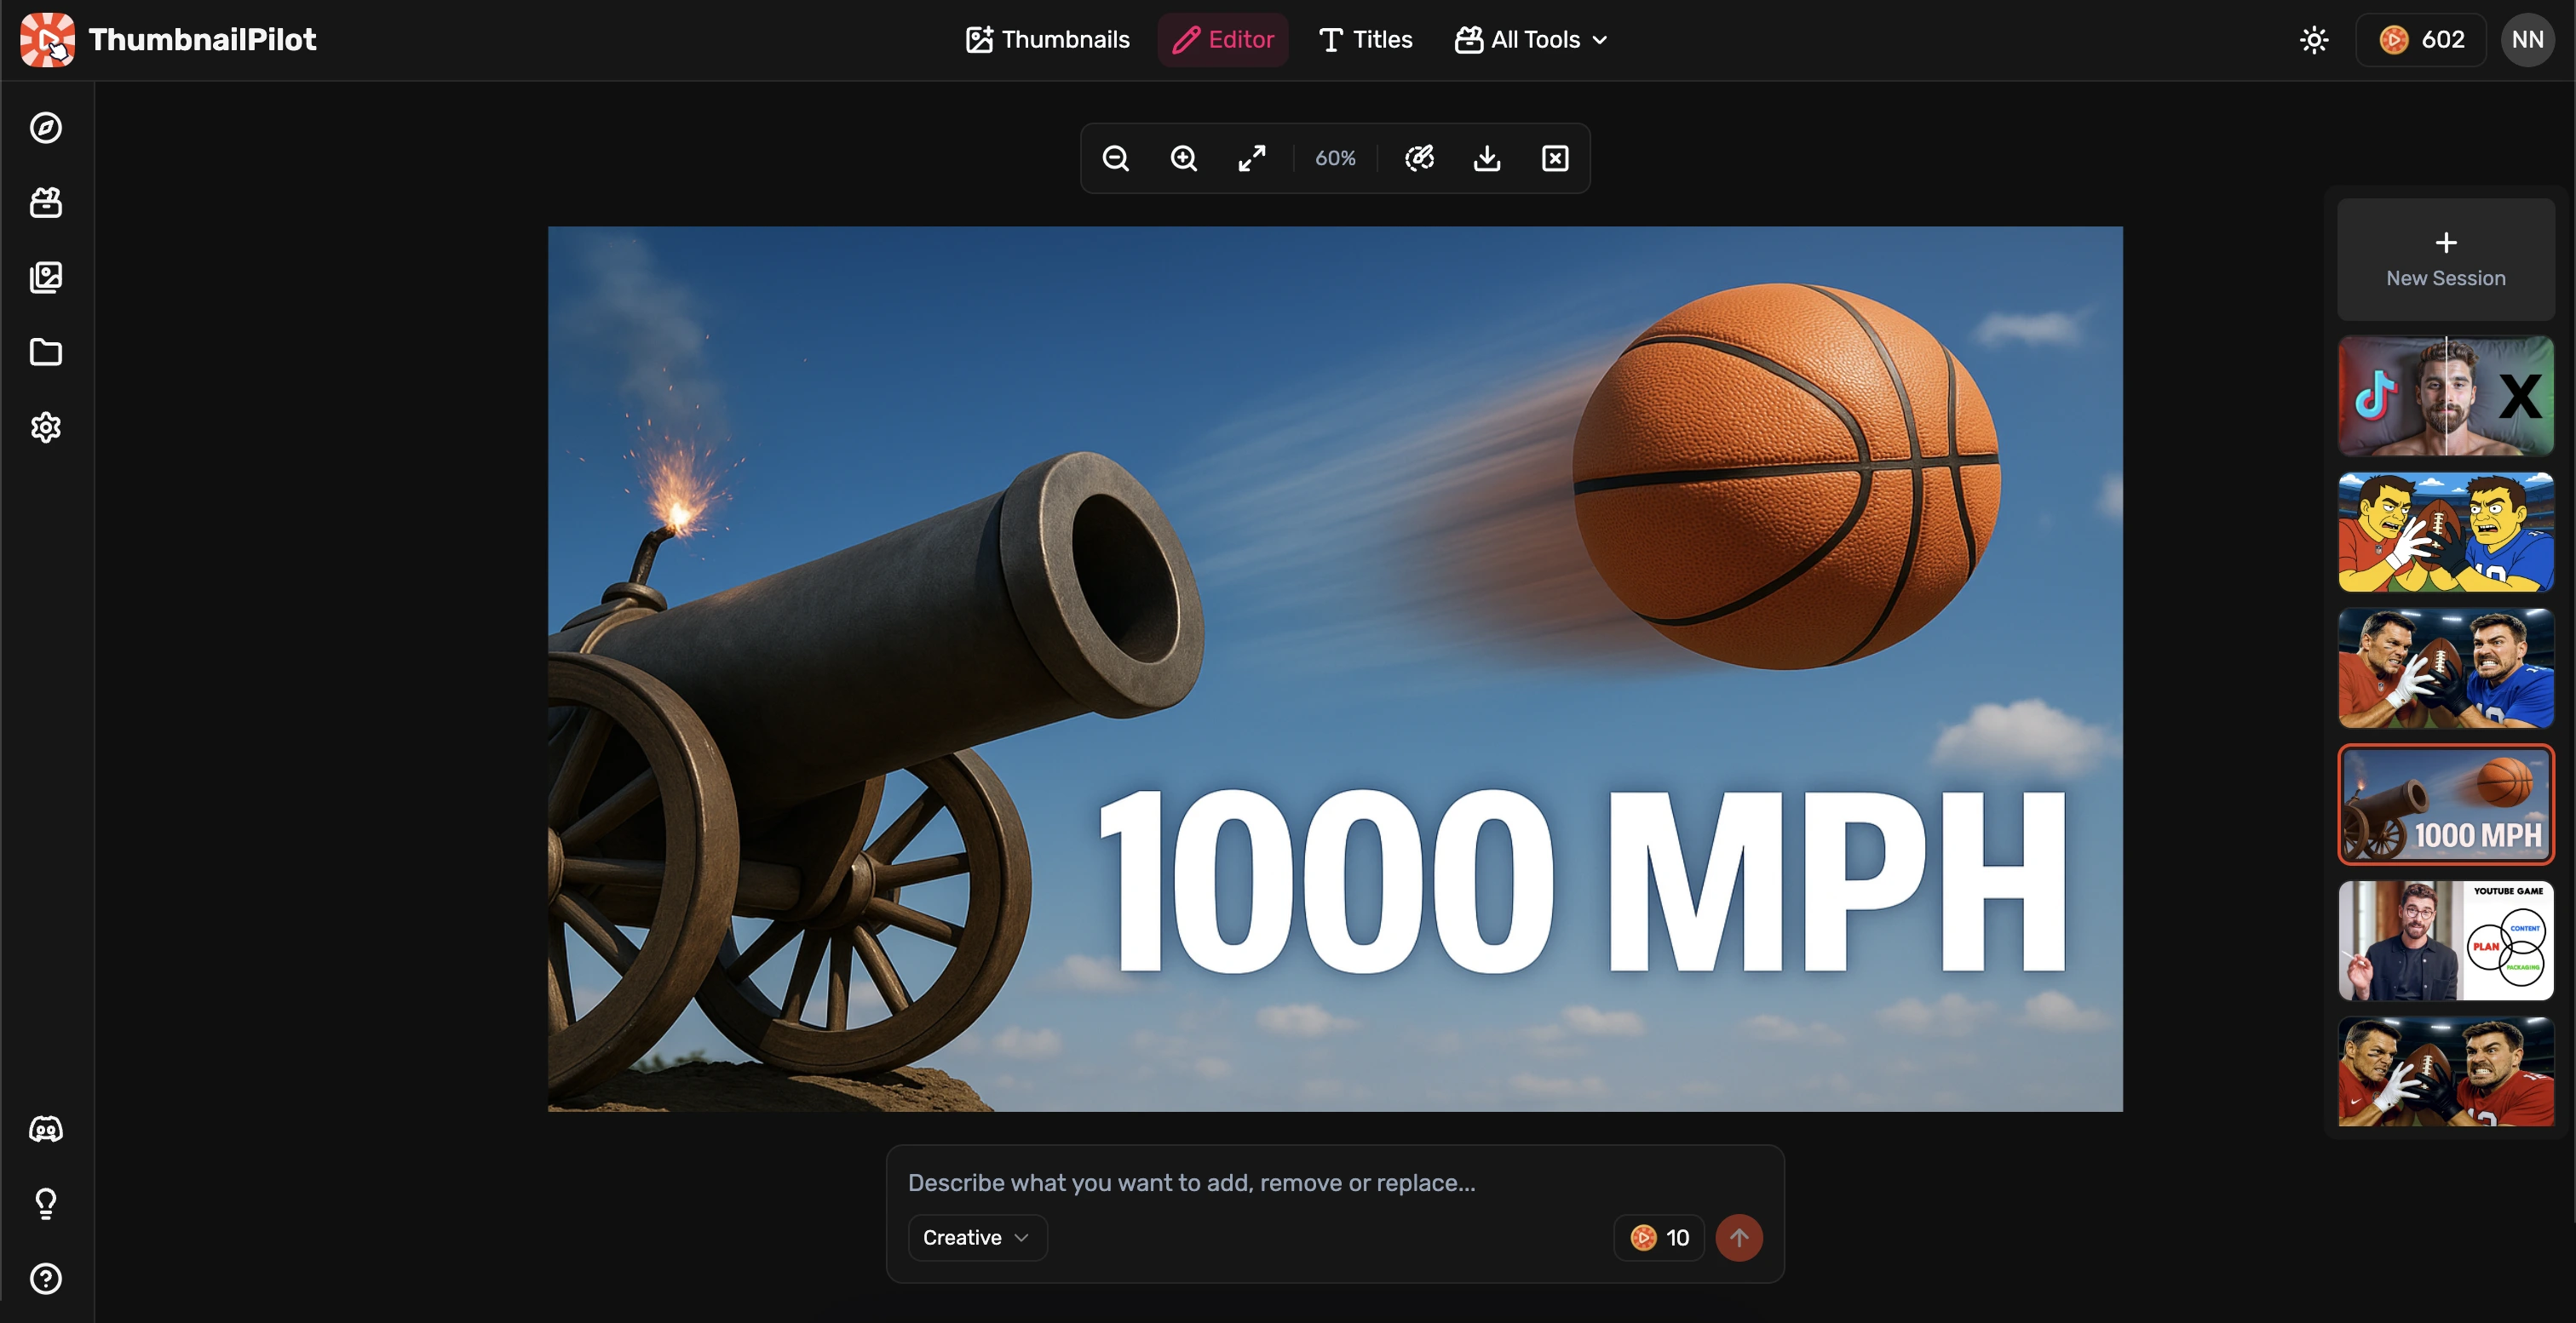
Task: Close canvas with the X box icon
Action: 1555,159
